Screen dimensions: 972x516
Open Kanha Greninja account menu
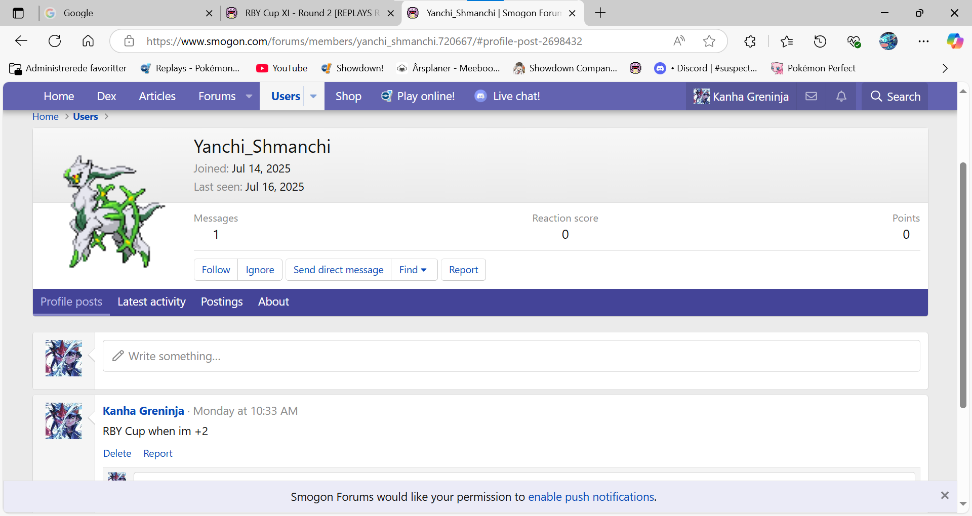(741, 96)
